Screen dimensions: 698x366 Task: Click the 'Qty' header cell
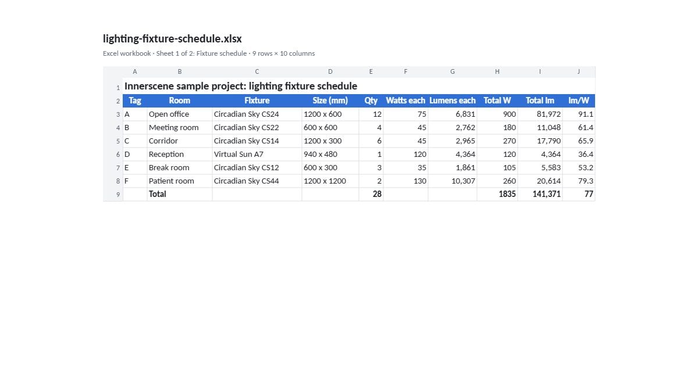(371, 101)
